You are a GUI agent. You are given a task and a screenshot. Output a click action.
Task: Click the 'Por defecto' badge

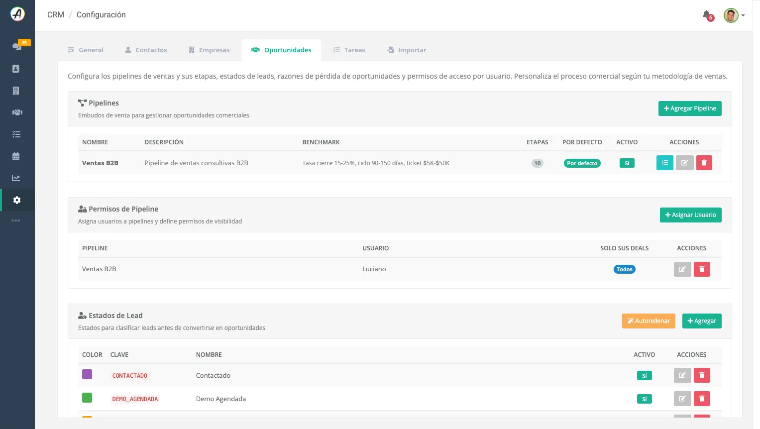coord(582,163)
